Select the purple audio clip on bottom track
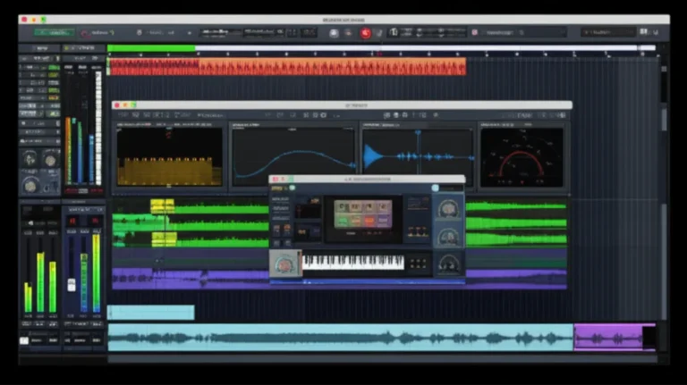 608,337
